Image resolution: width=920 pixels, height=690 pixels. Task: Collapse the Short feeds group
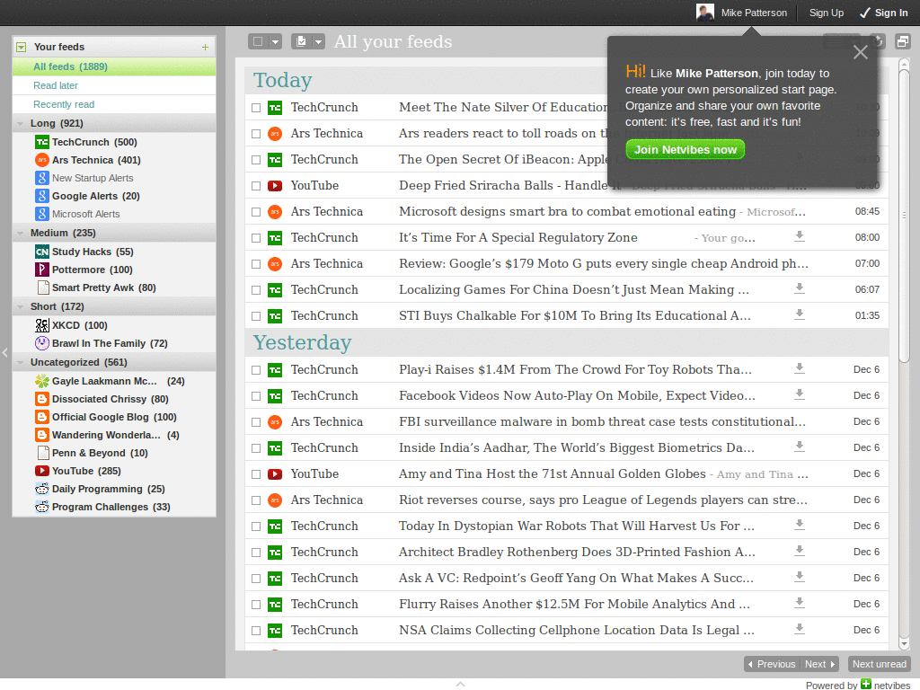point(21,306)
